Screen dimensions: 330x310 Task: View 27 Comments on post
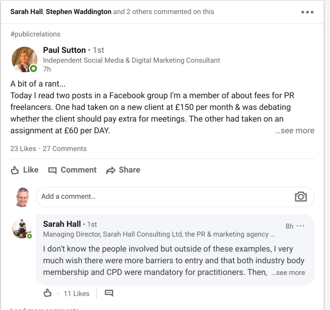click(x=65, y=149)
